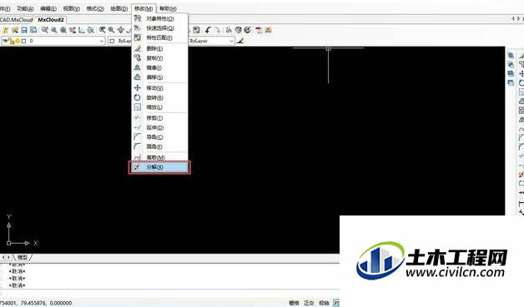524x307 pixels.
Task: Click in the command line history area
Action: (x=169, y=276)
